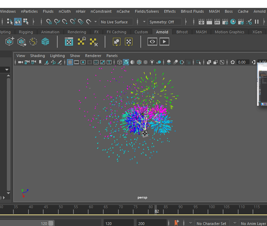Image resolution: width=267 pixels, height=226 pixels.
Task: Toggle smooth shade all cube in viewport toolbar
Action: pyautogui.click(x=126, y=62)
